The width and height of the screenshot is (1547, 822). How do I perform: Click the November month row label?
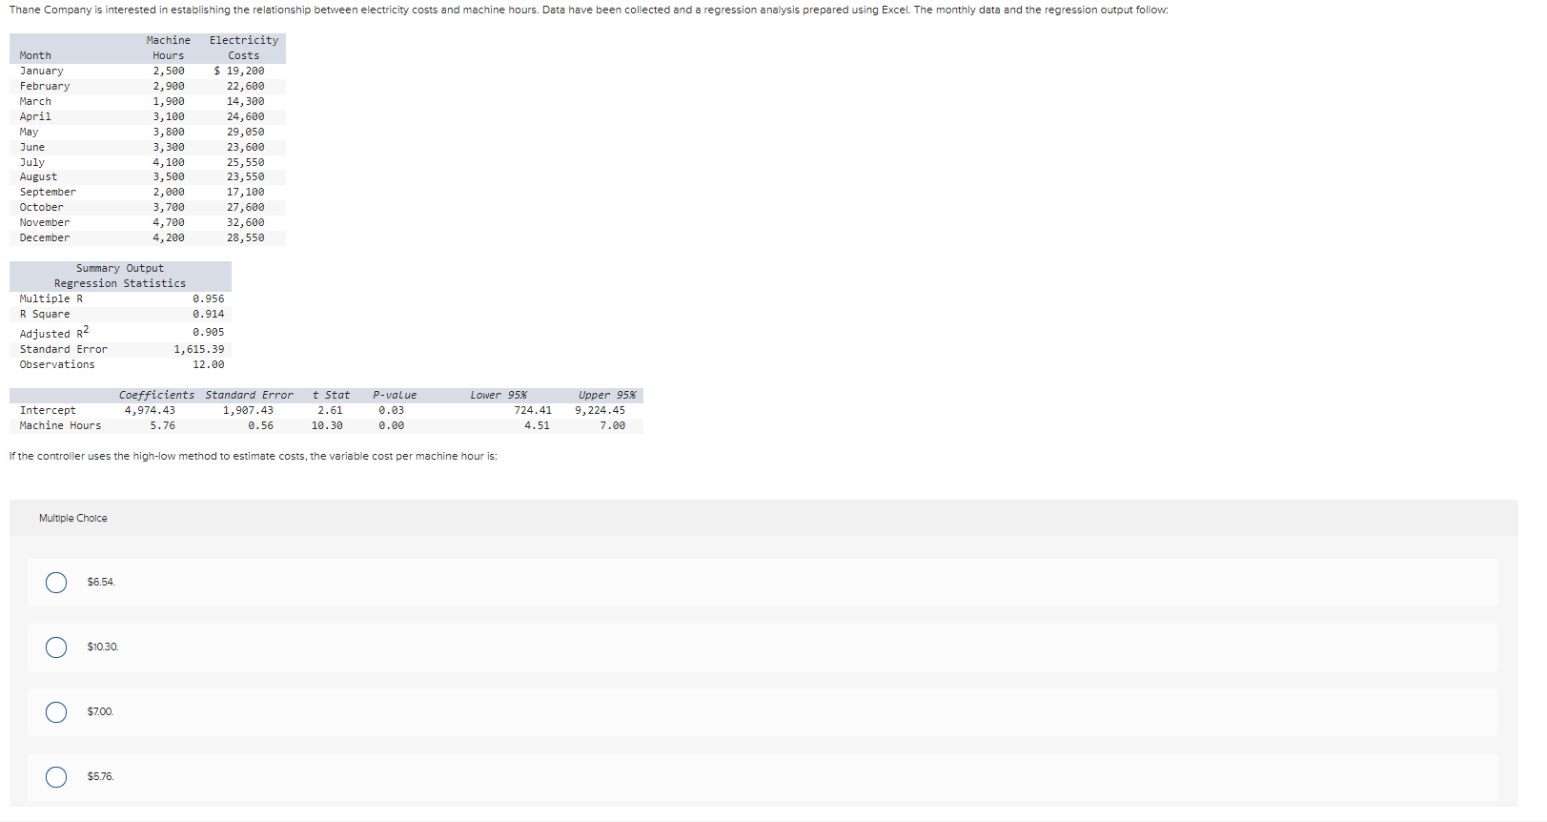click(45, 223)
